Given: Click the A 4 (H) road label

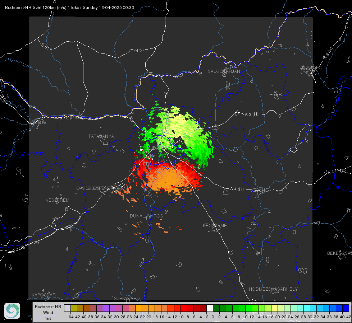Looking at the screenshot, I should coord(237,189).
